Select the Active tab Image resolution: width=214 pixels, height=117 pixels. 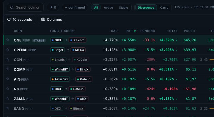[108, 7]
